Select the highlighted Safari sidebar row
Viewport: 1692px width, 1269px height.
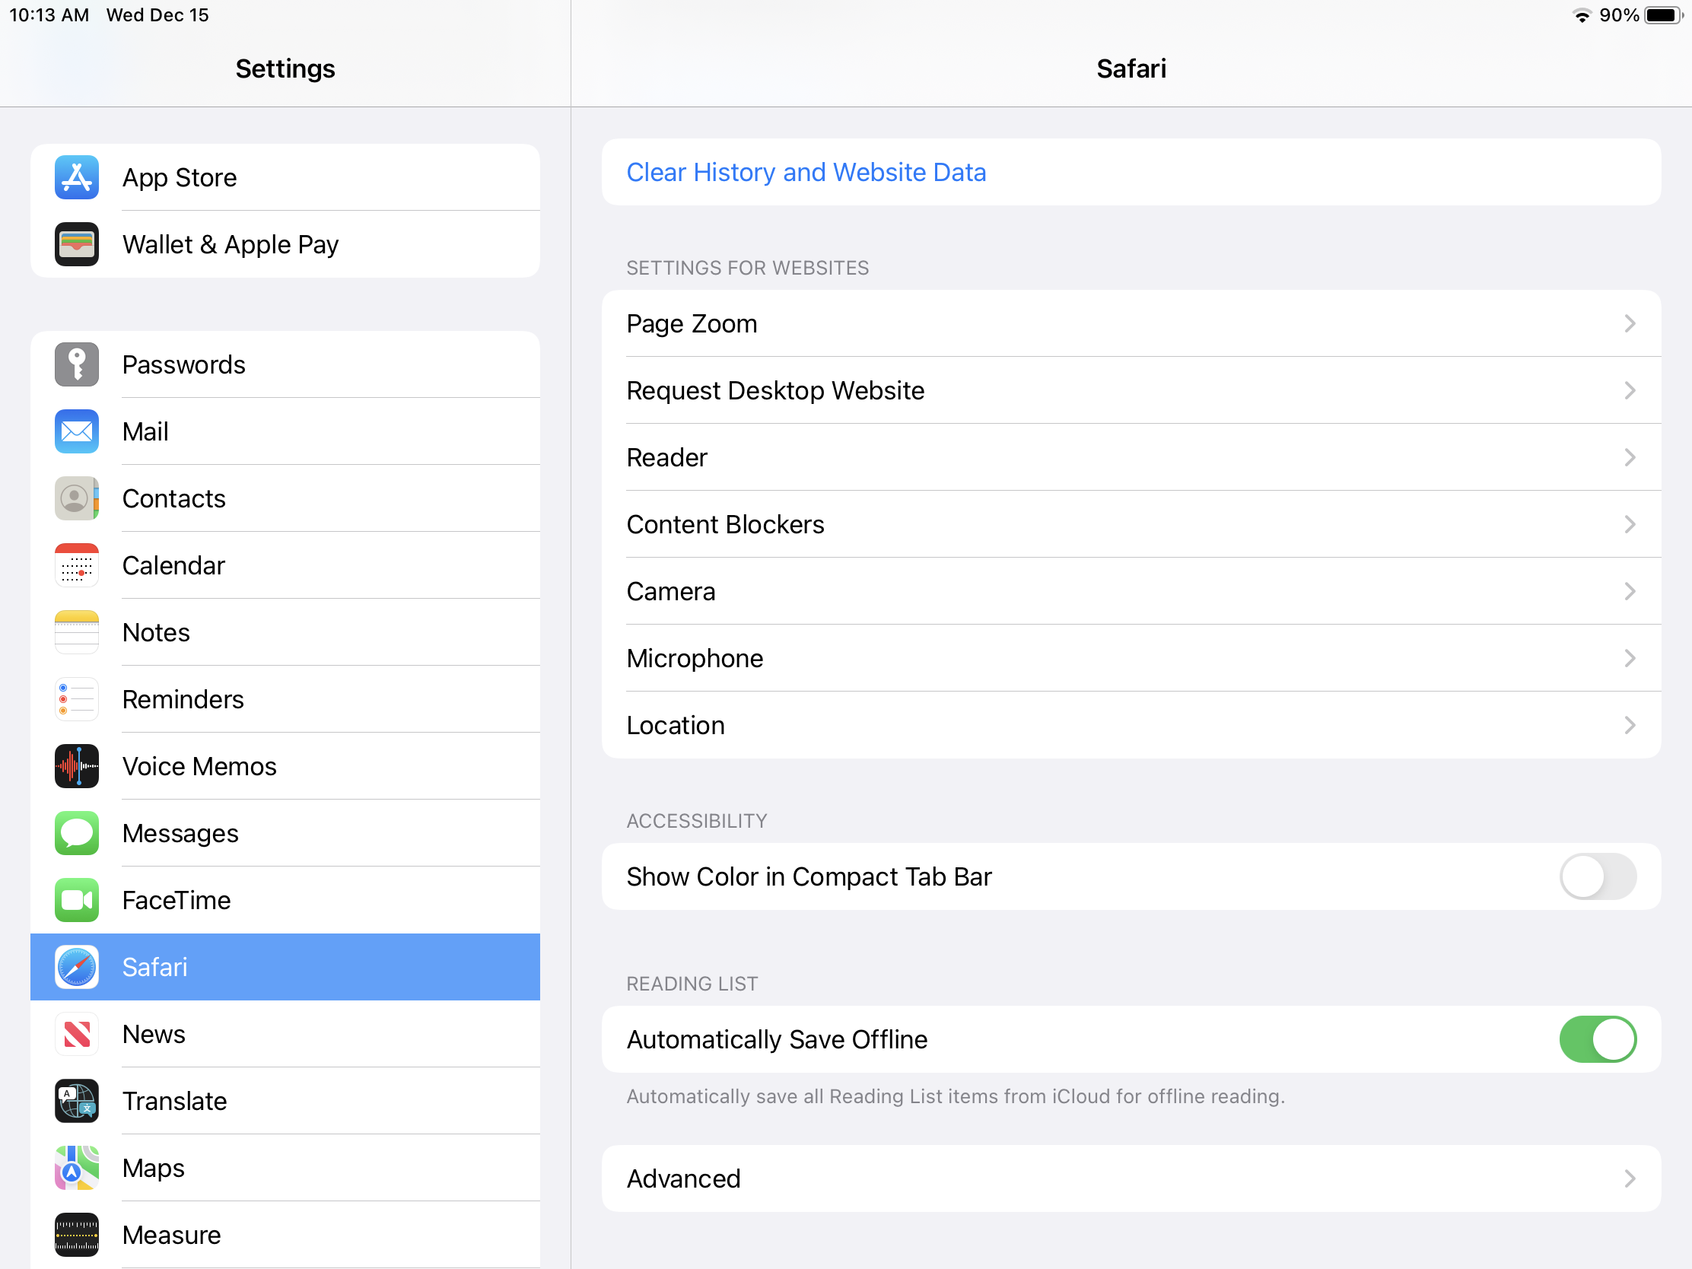(x=285, y=967)
